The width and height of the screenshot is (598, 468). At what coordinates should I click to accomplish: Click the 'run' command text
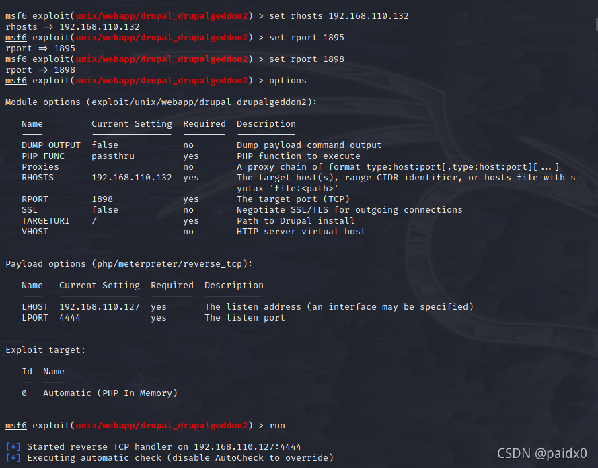point(277,426)
